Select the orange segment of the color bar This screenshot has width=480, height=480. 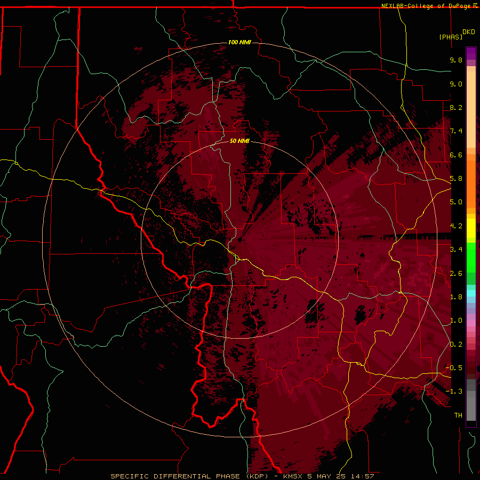coord(471,185)
